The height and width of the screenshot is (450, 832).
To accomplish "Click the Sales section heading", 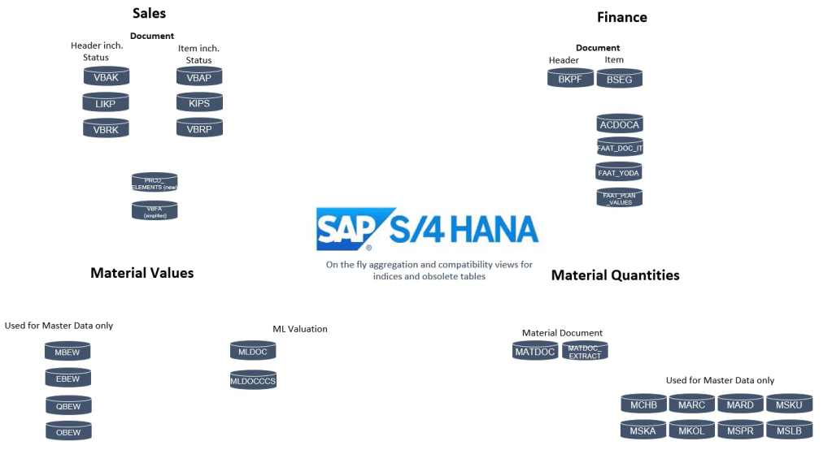I will point(149,13).
